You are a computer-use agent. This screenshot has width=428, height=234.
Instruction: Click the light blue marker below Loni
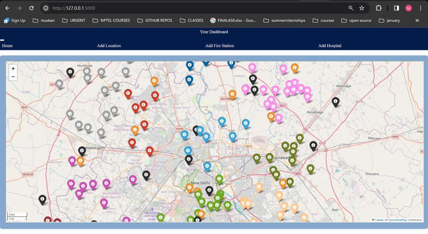[x=233, y=137]
